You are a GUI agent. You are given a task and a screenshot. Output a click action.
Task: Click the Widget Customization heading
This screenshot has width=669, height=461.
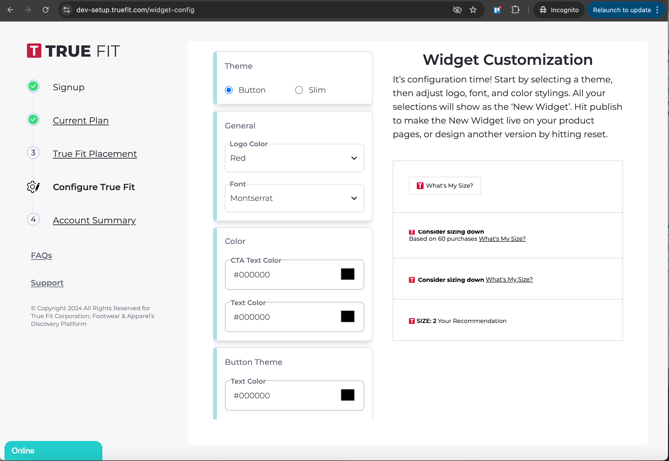[507, 59]
